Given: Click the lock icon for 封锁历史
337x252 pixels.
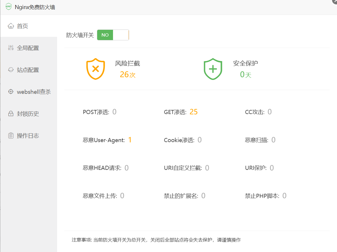Looking at the screenshot, I should (x=11, y=114).
